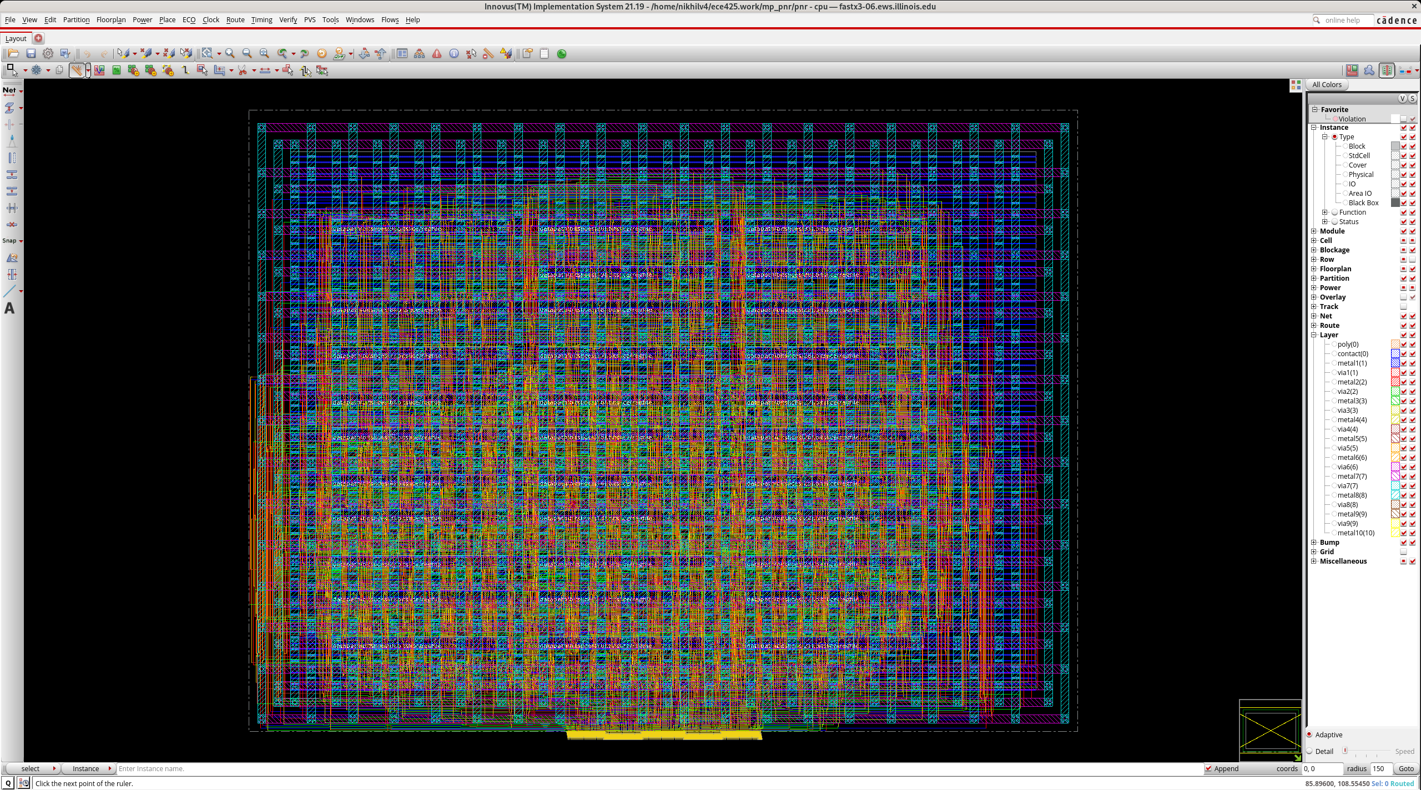Toggle selectability checkbox for Row

pos(1413,259)
